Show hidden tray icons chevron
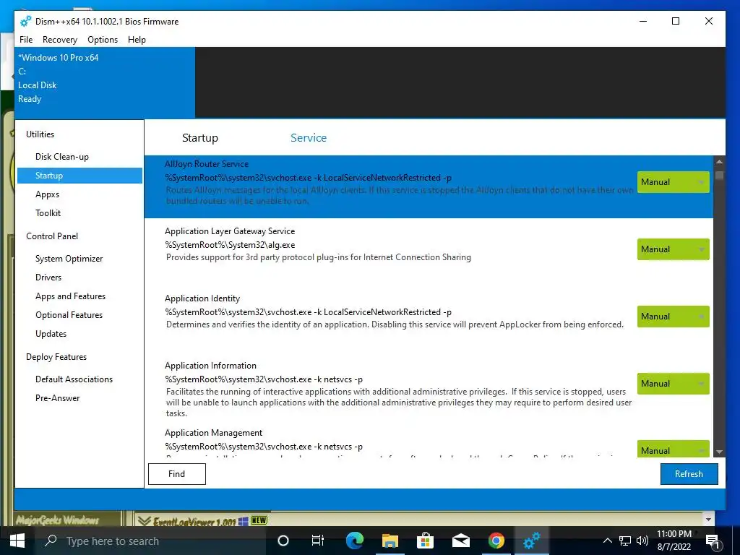740x555 pixels. pyautogui.click(x=607, y=541)
